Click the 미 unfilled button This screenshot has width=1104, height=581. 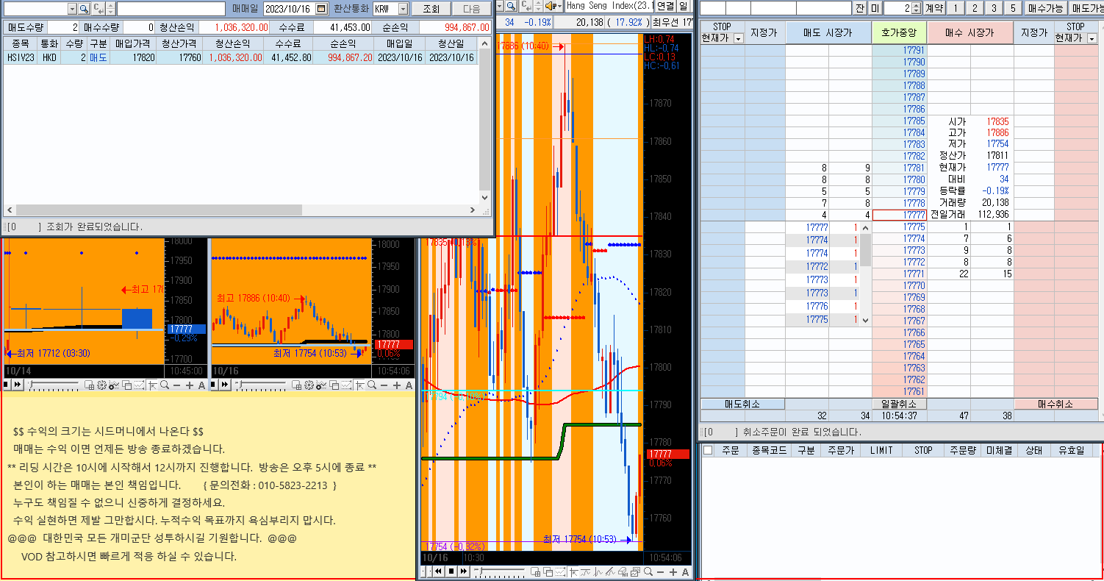(875, 9)
